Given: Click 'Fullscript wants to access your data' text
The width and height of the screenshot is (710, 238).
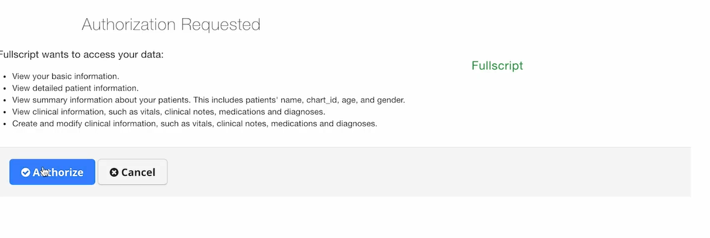Looking at the screenshot, I should (81, 54).
